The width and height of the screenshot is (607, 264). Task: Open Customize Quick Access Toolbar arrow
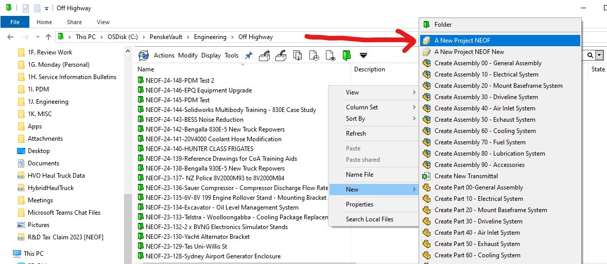tap(46, 8)
